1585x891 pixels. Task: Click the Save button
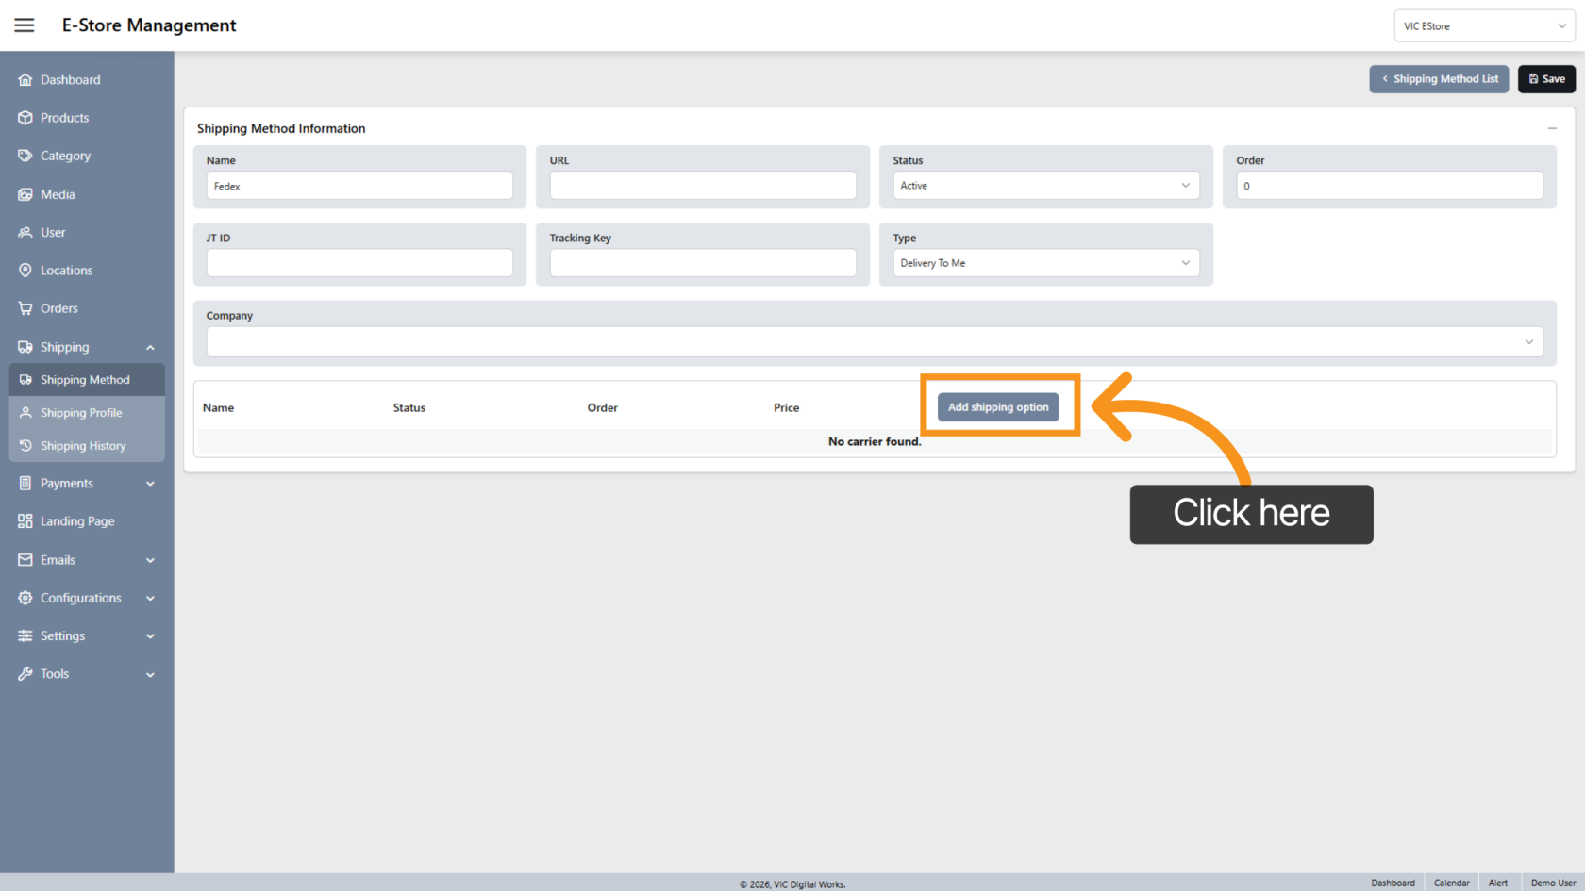point(1546,79)
